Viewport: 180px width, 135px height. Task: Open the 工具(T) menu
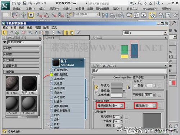30,9
